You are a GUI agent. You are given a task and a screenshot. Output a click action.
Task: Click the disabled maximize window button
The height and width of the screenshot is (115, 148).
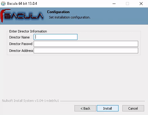click(127, 4)
